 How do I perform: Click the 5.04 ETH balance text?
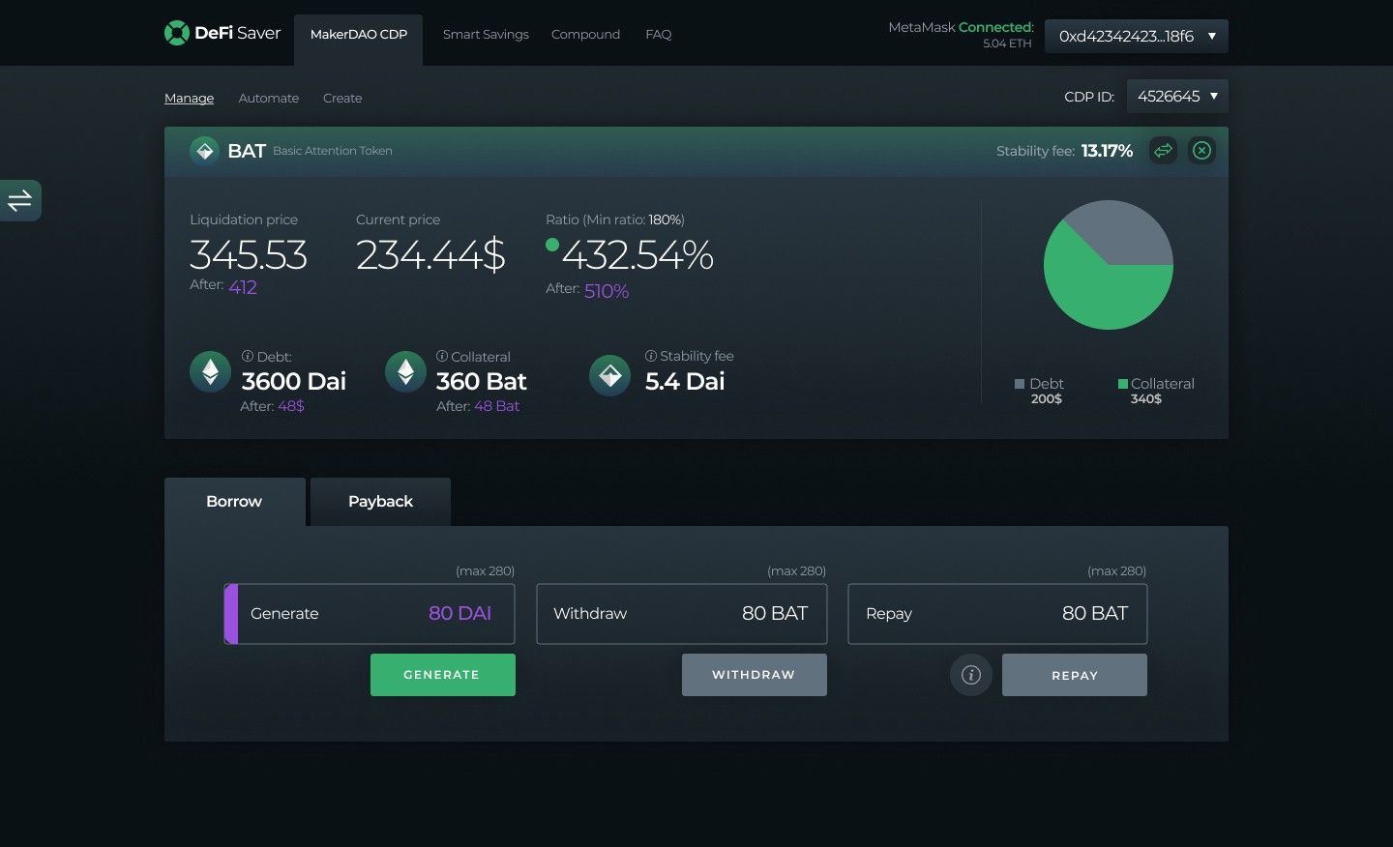pos(1007,44)
